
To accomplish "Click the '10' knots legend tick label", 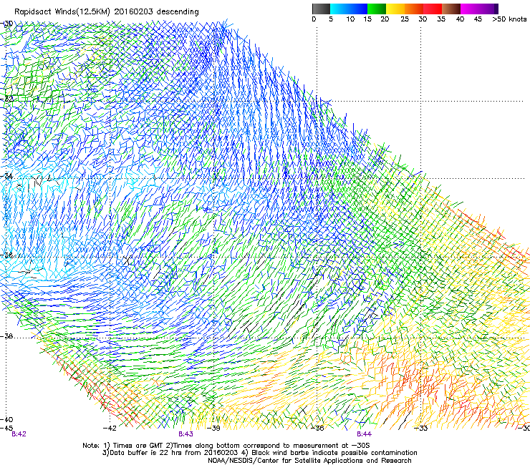I will coord(350,19).
